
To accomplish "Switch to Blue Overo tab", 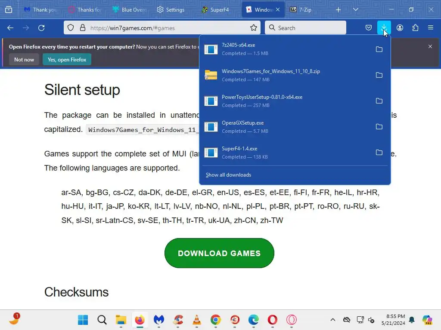I will [129, 10].
